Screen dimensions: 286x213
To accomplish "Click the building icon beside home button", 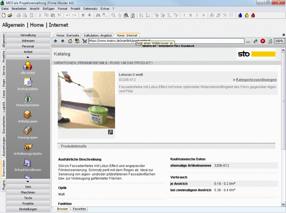I will [77, 41].
